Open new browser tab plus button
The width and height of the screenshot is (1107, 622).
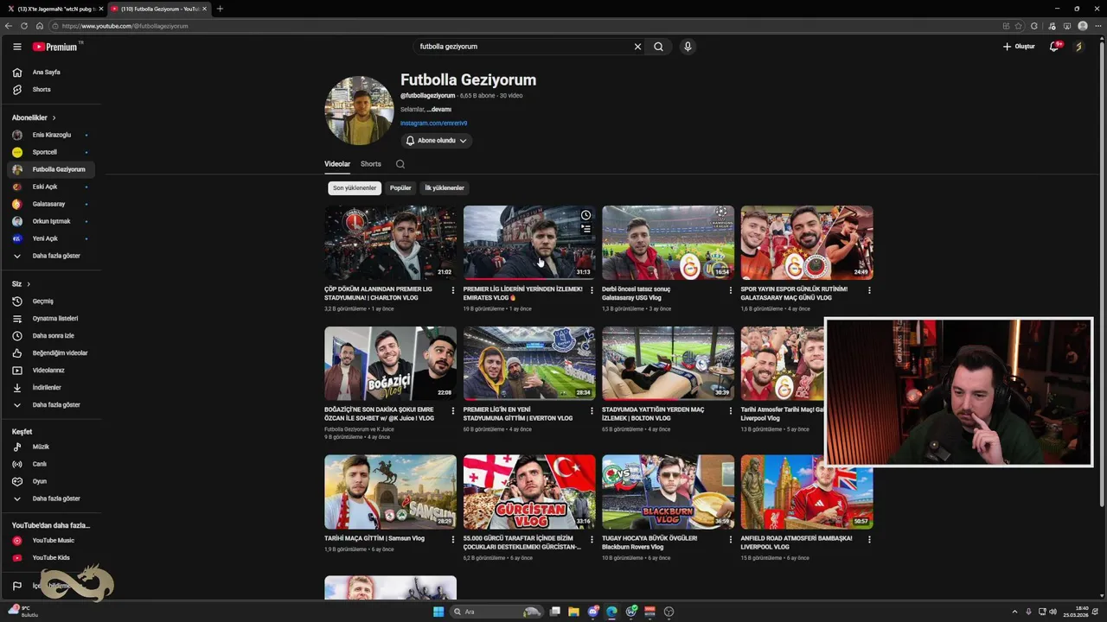coord(220,9)
